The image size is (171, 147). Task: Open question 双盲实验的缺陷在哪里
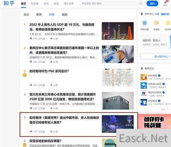tap(45, 141)
